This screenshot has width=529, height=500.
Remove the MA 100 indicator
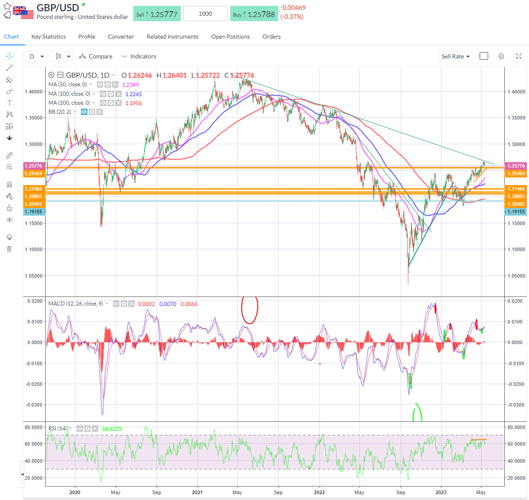[118, 94]
